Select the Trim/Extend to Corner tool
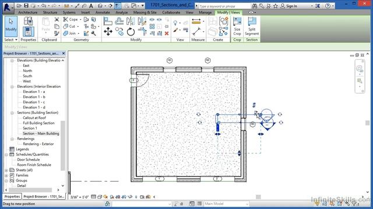Screen dimensions: 373x209 coord(142,31)
